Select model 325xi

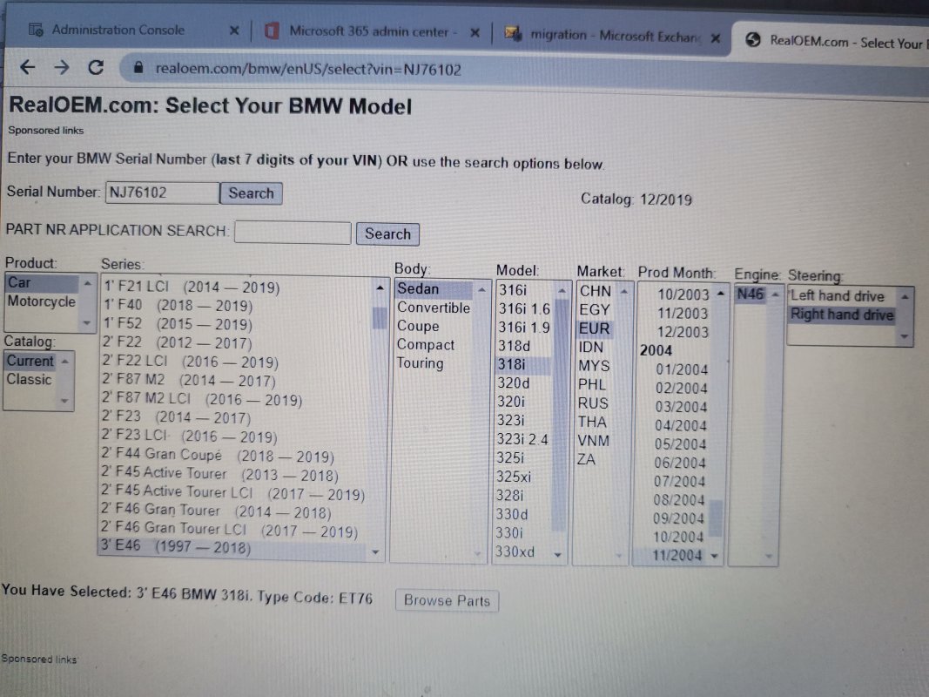[x=524, y=477]
